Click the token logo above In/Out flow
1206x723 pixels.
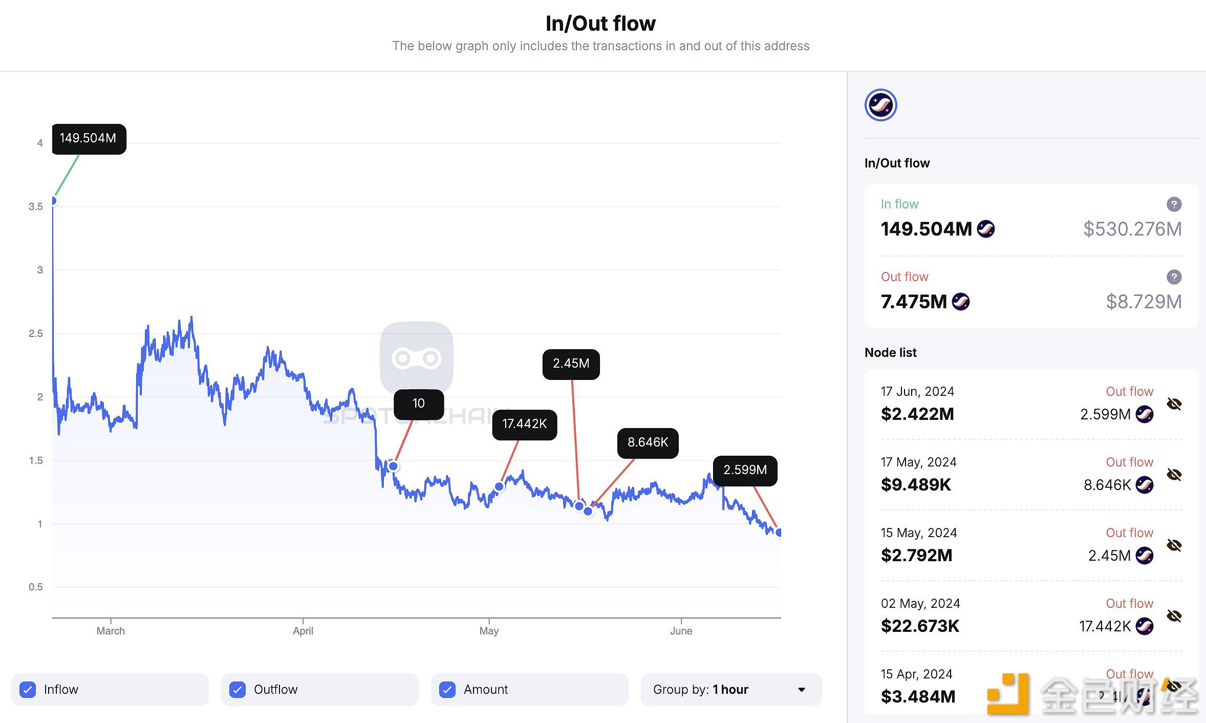[880, 105]
